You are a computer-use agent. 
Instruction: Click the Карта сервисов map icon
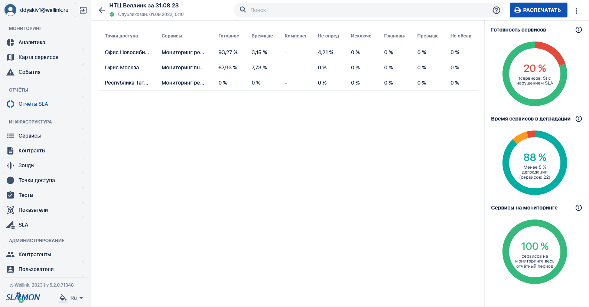pyautogui.click(x=10, y=57)
